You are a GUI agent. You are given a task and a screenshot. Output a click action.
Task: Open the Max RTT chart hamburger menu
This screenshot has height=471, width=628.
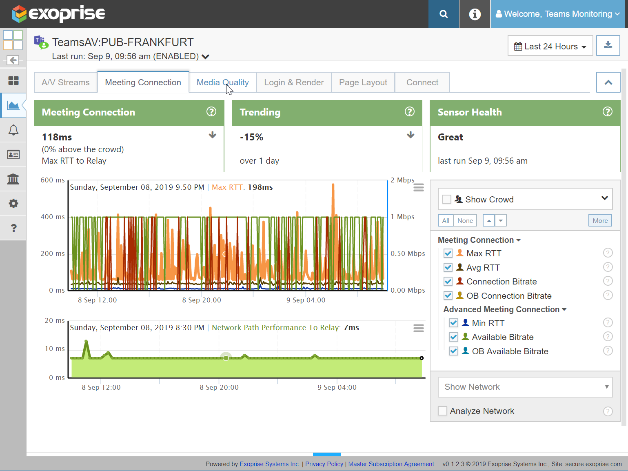[419, 187]
